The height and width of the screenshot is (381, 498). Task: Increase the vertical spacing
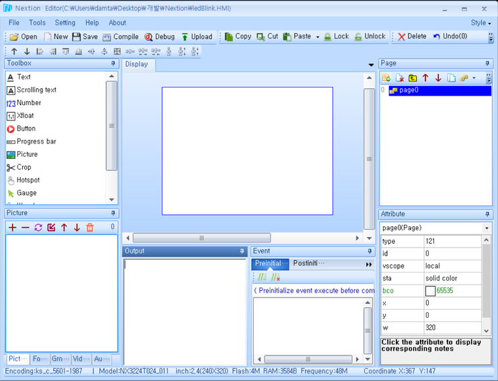(x=182, y=51)
